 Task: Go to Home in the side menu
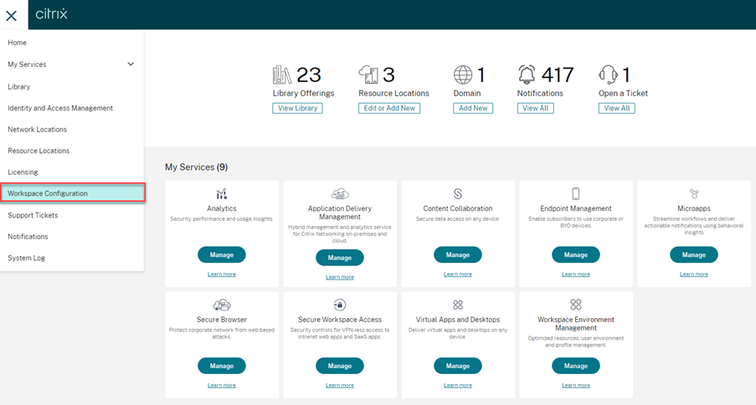18,43
